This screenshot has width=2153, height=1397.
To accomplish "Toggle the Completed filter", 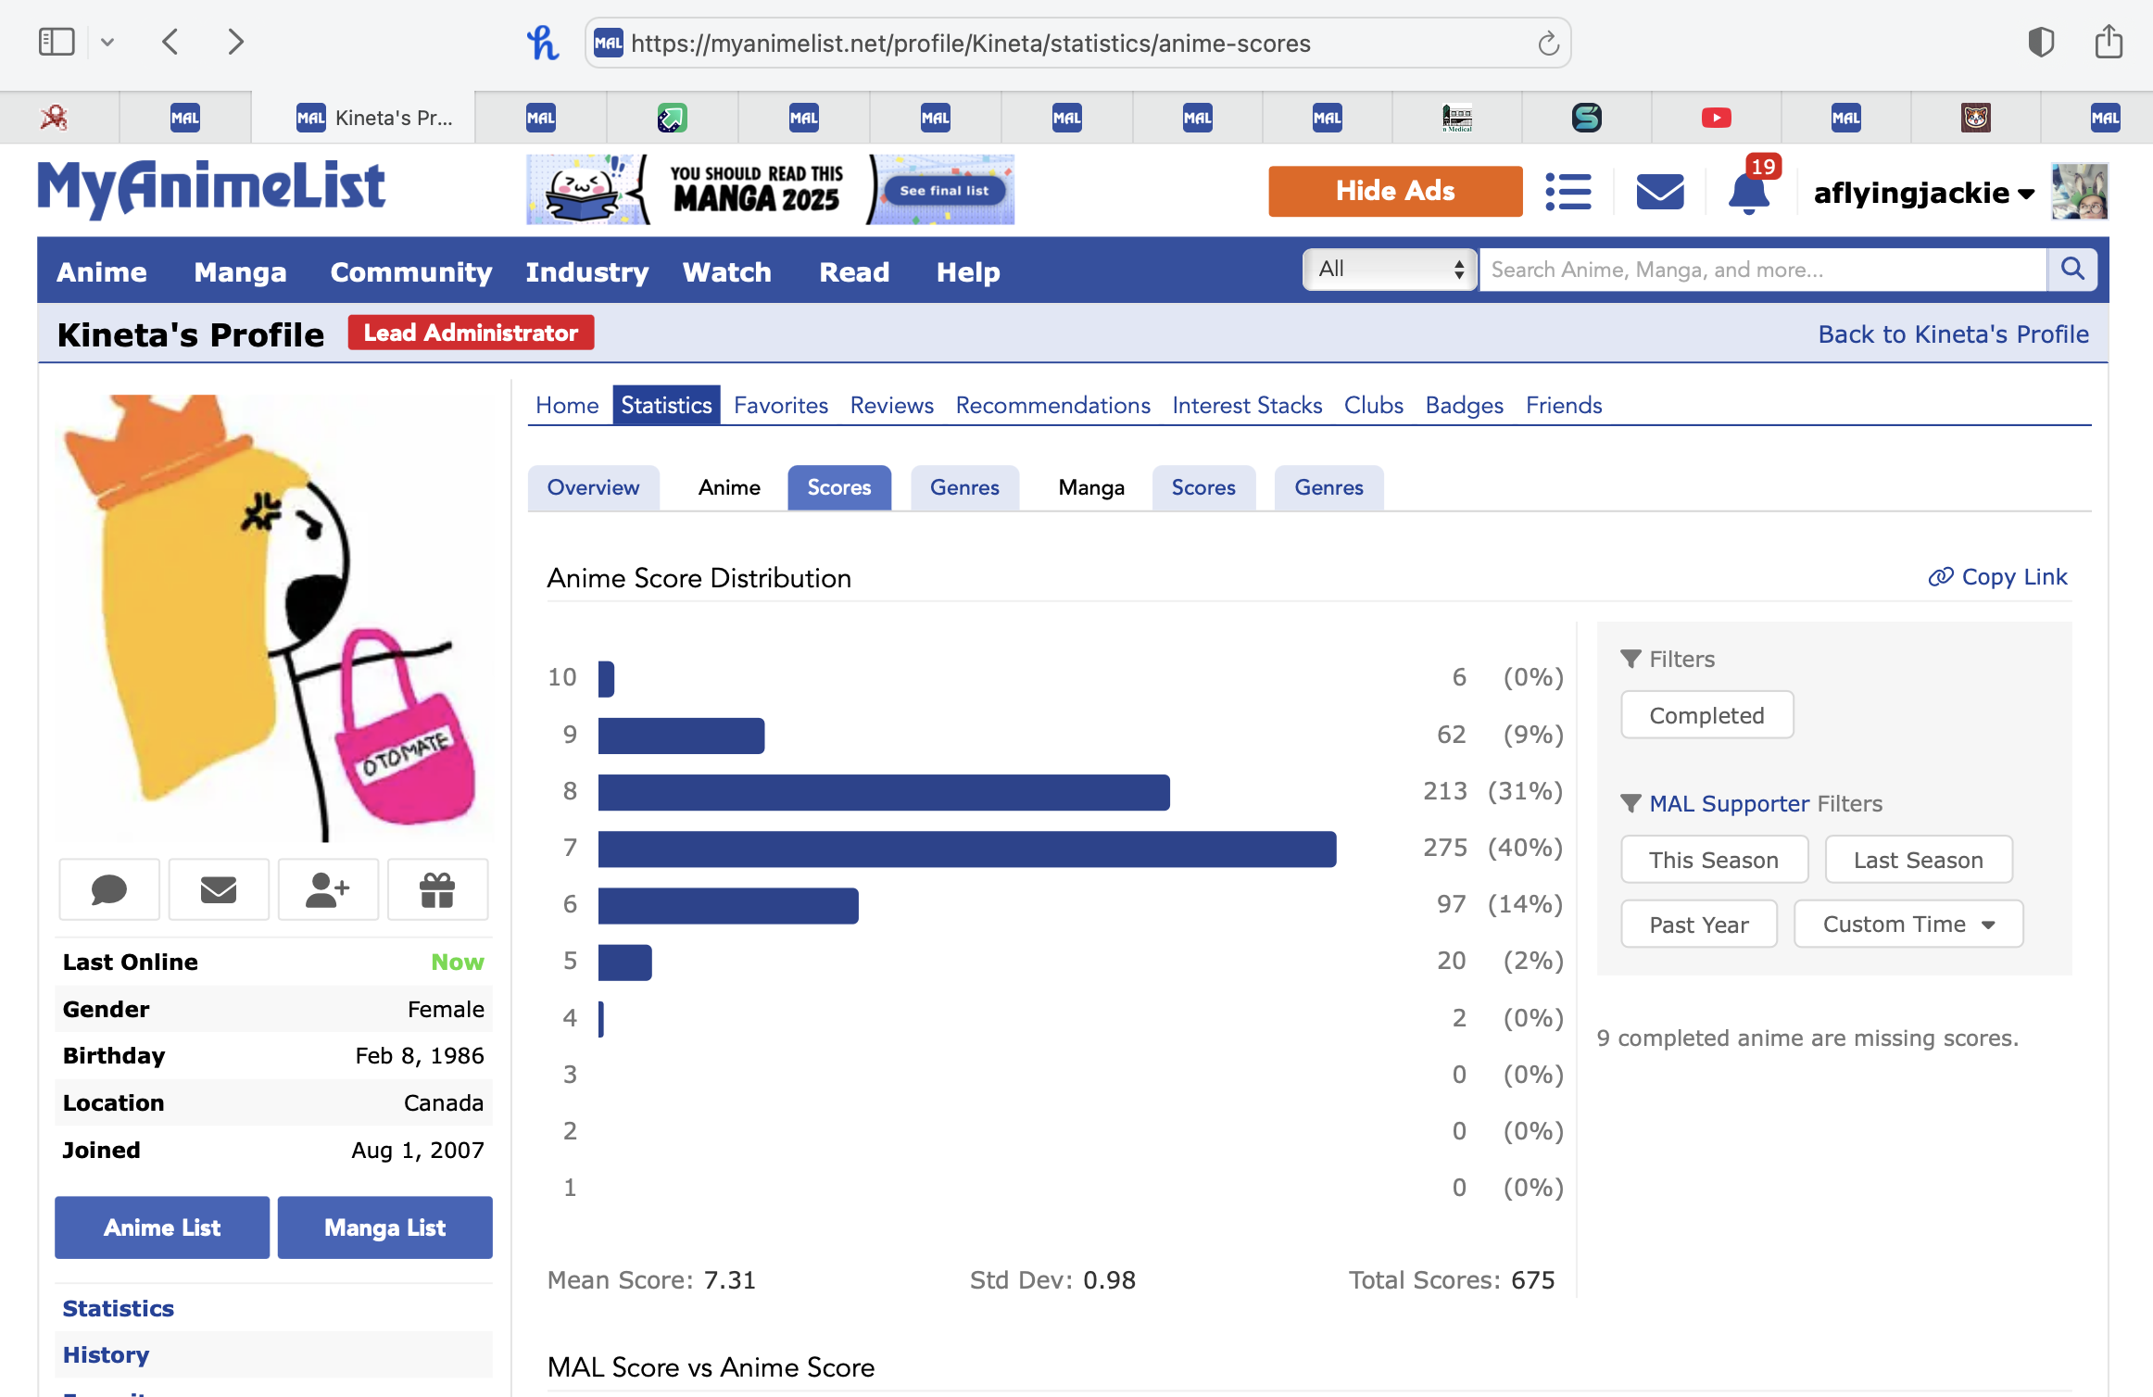I will point(1706,715).
